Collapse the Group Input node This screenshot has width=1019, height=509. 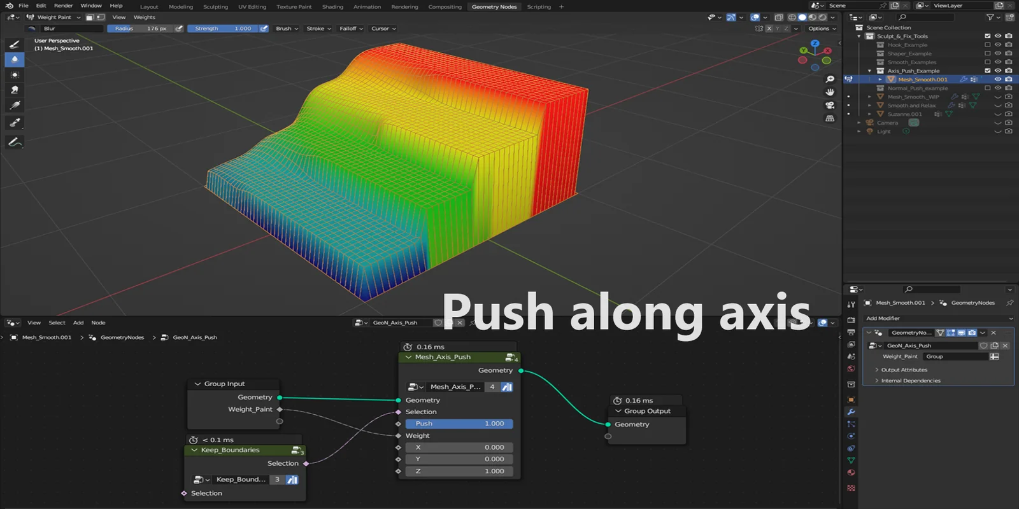point(197,384)
